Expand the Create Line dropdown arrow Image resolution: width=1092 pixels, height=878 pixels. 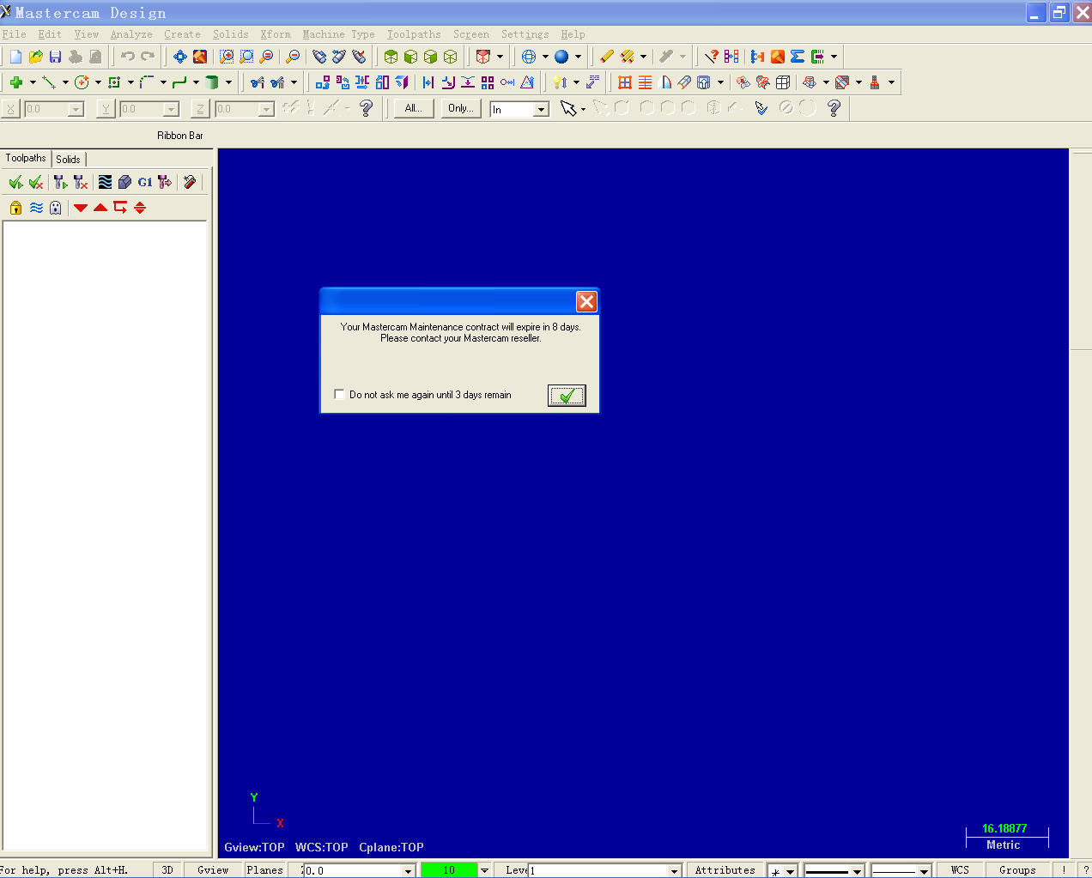point(65,82)
